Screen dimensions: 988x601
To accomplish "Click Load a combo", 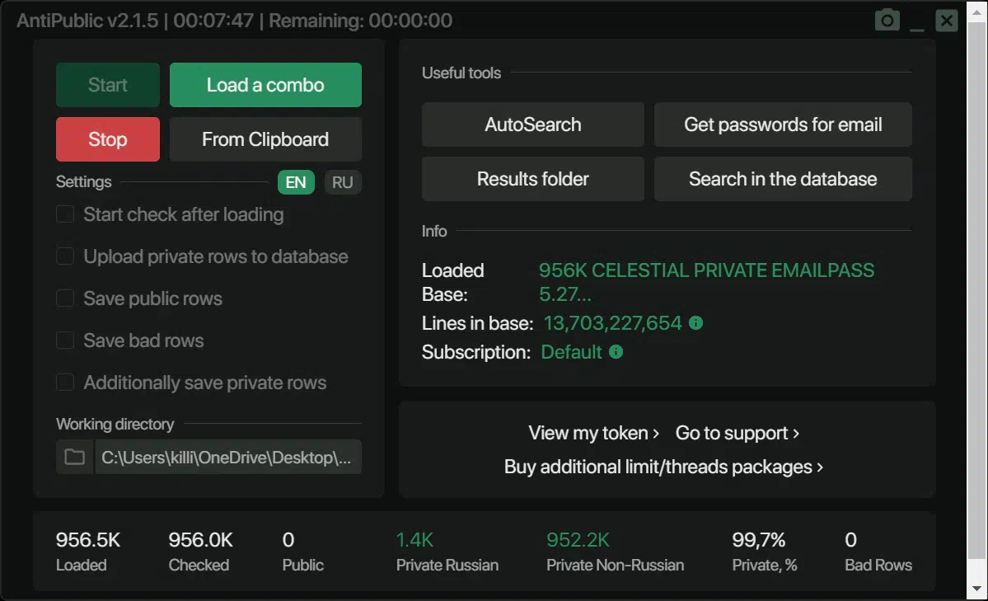I will point(265,85).
